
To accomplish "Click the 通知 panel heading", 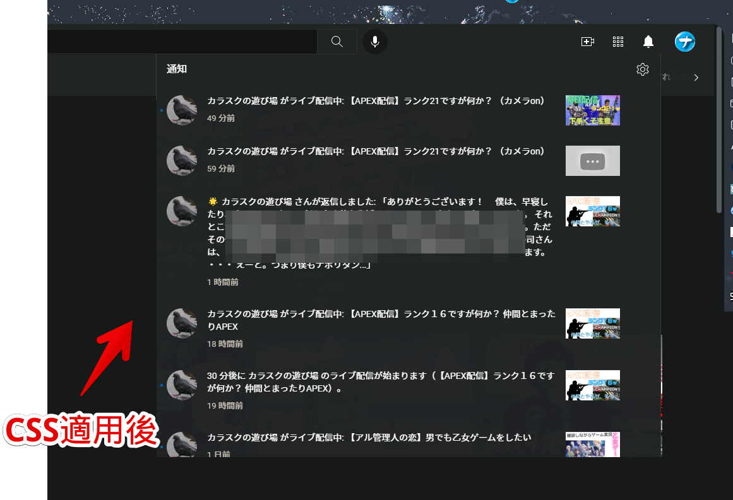I will (177, 69).
